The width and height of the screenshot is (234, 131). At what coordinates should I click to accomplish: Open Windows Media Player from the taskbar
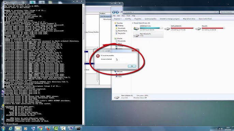[25, 129]
